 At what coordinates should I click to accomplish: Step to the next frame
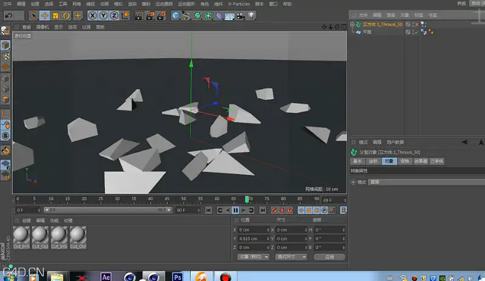[243, 210]
